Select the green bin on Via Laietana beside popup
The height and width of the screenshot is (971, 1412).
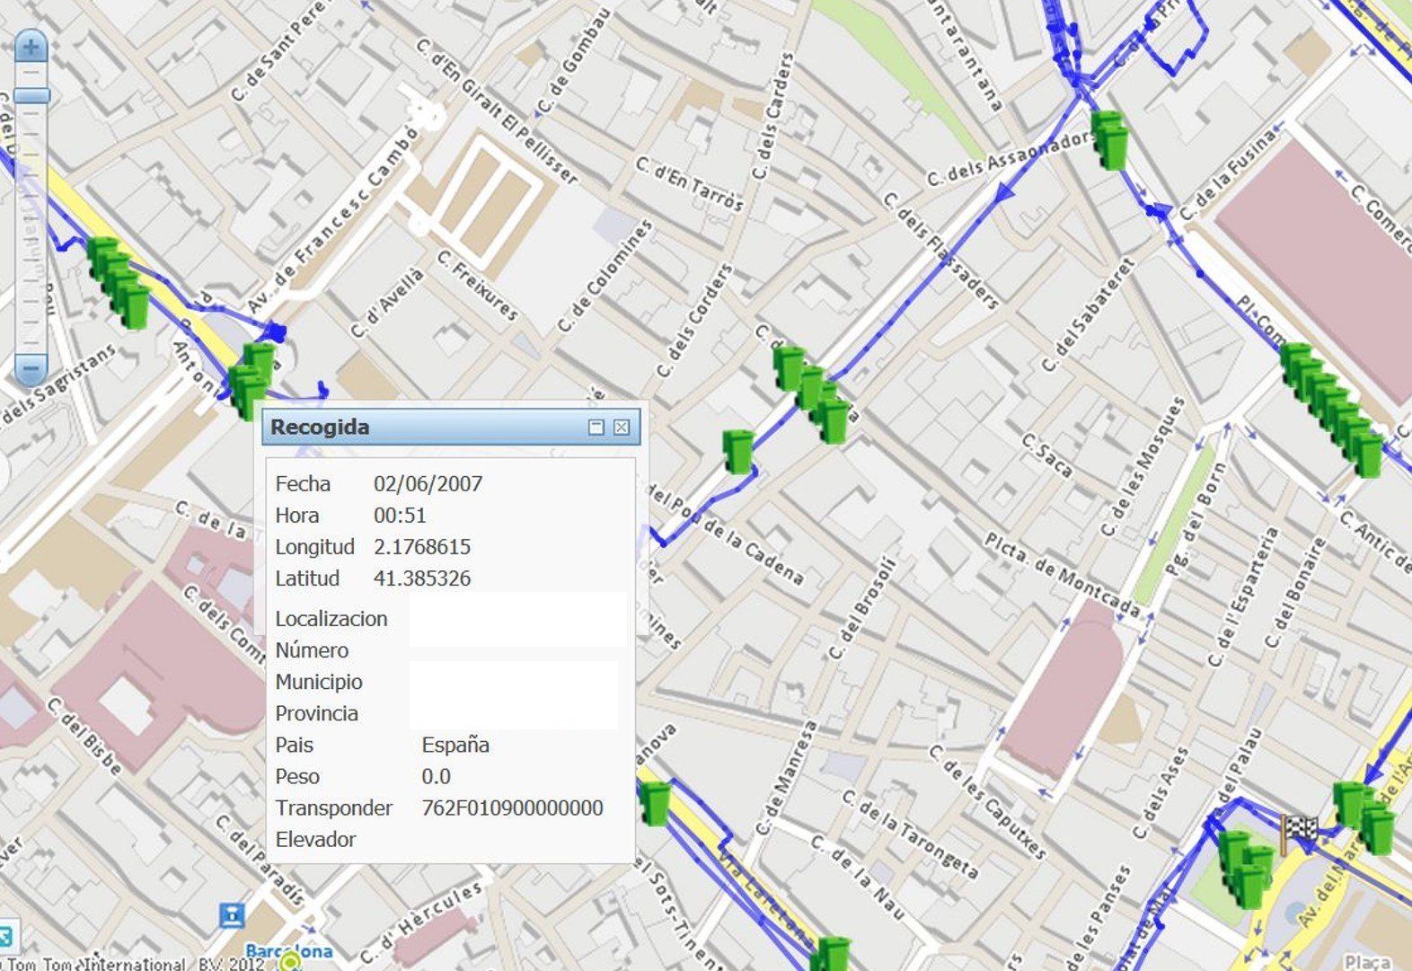pyautogui.click(x=655, y=802)
